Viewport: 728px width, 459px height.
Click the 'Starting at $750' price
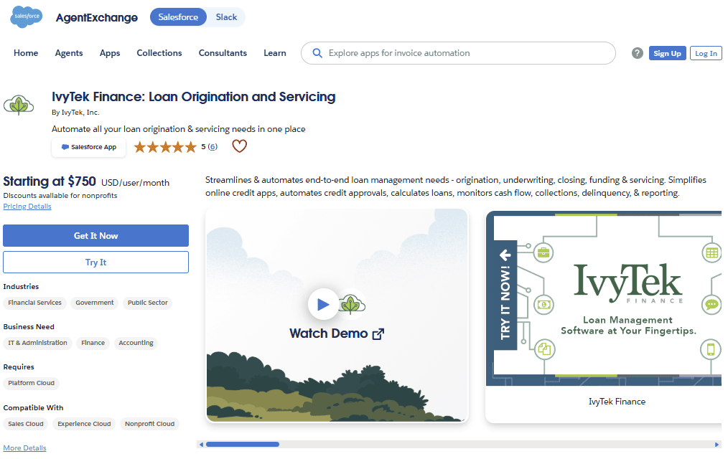[50, 181]
